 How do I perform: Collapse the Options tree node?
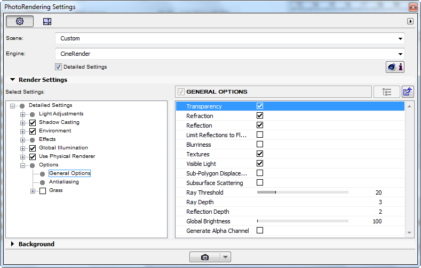tap(22, 165)
